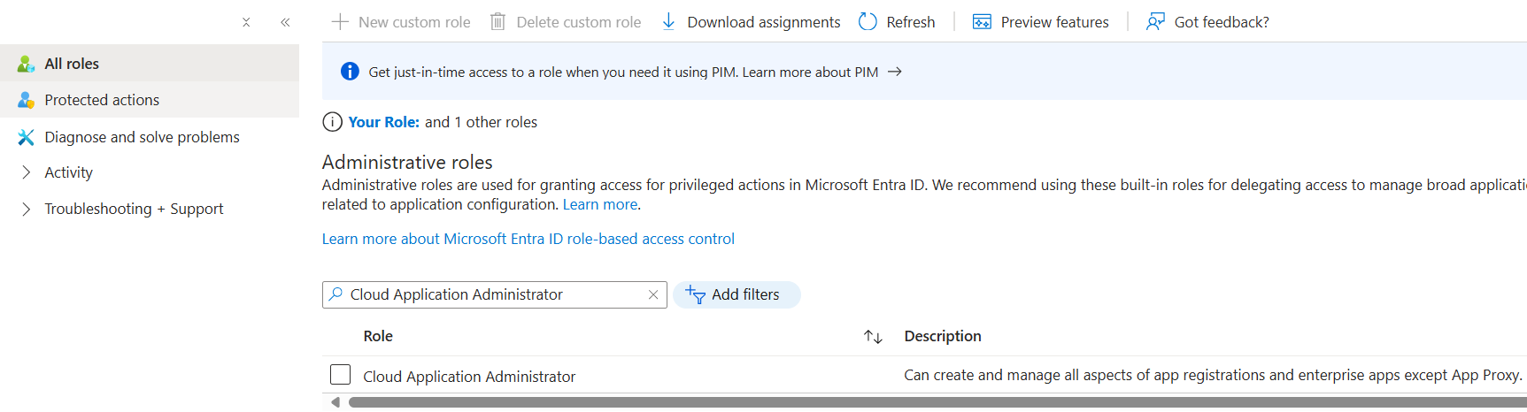
Task: Click the Your Role link
Action: click(383, 122)
